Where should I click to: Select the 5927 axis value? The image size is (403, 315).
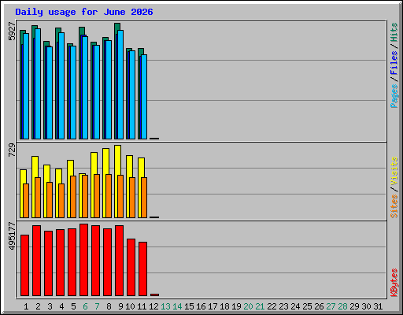click(x=12, y=31)
